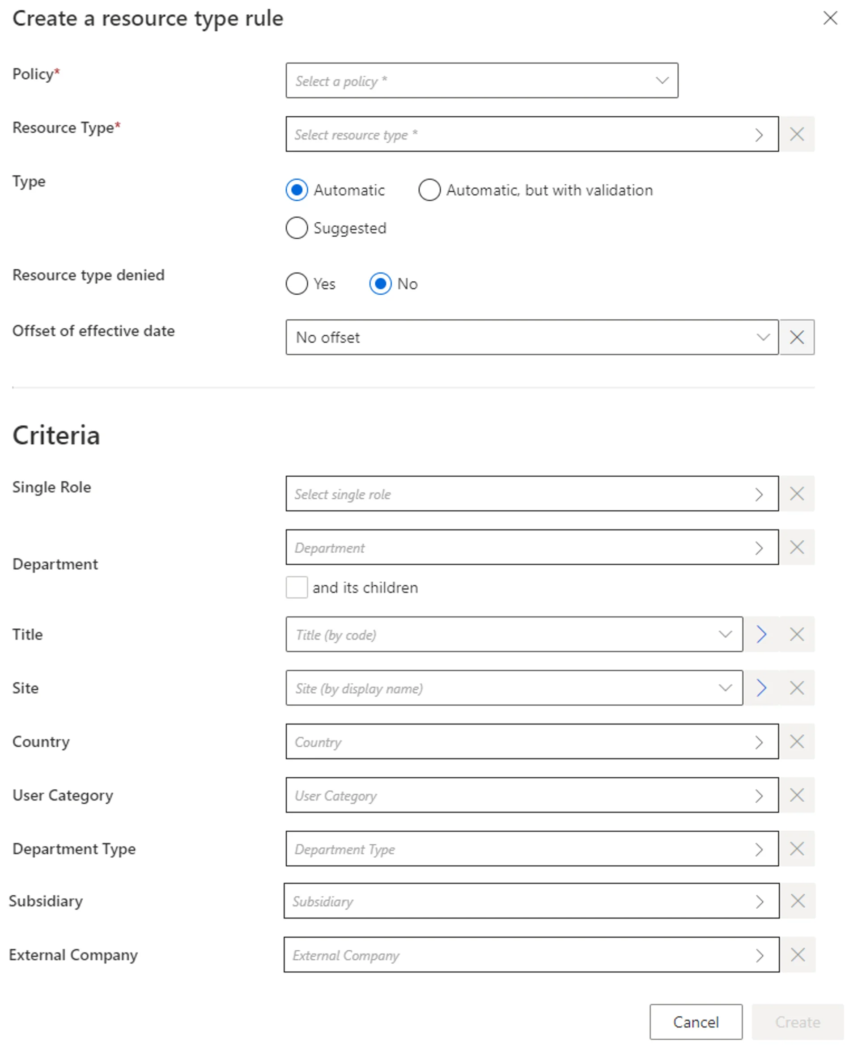Click the Create button
845x1050 pixels.
[x=798, y=1022]
